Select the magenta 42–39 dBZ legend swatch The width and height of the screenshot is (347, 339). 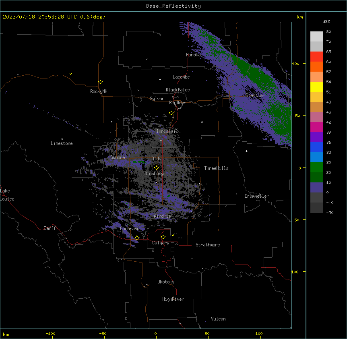tap(316, 127)
